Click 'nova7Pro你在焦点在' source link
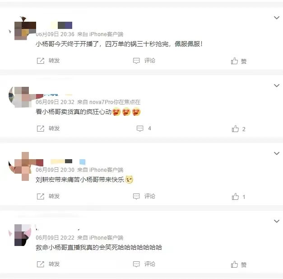The height and width of the screenshot is (279, 283). [115, 102]
